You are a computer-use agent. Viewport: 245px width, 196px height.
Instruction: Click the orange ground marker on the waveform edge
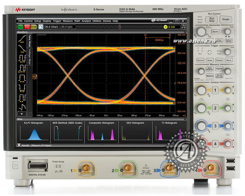click(35, 76)
